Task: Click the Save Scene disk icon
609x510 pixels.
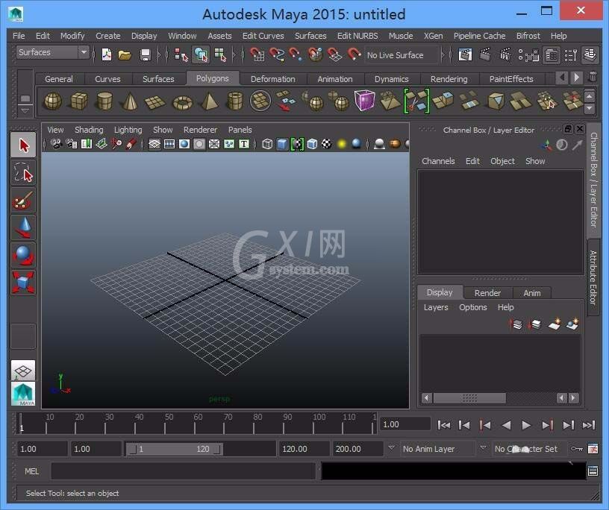Action: [x=146, y=54]
